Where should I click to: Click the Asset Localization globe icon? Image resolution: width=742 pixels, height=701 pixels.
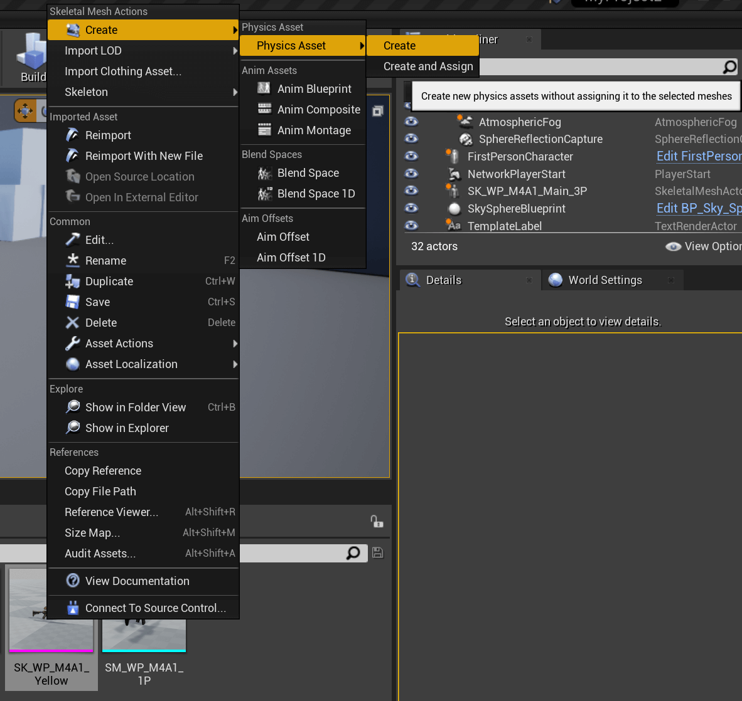72,364
